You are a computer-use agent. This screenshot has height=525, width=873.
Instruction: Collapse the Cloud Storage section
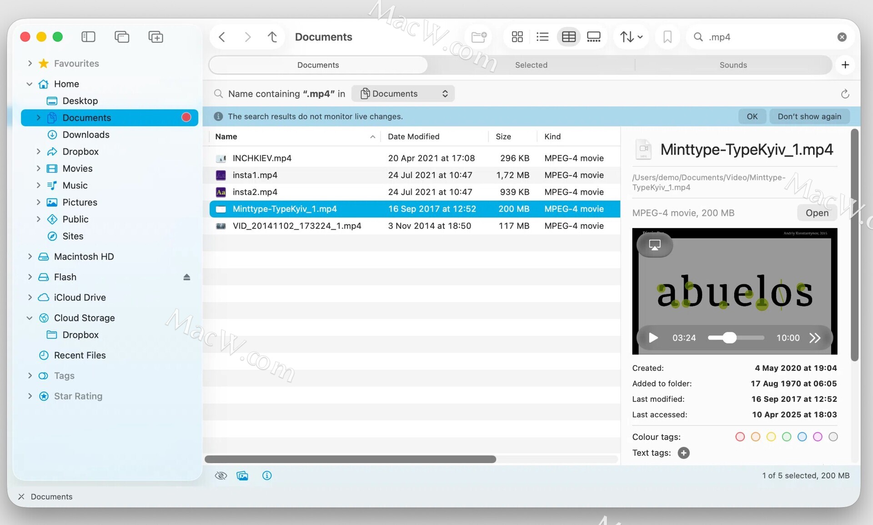tap(30, 318)
